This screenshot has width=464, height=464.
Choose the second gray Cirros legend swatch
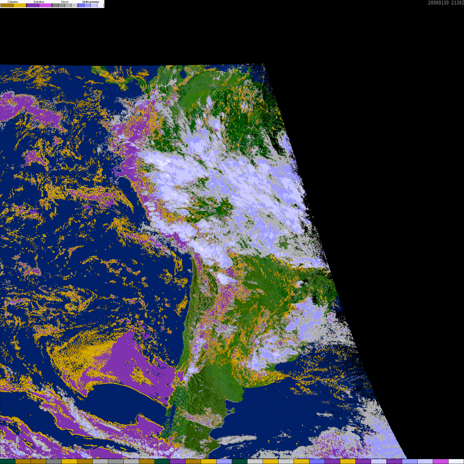[62, 5]
